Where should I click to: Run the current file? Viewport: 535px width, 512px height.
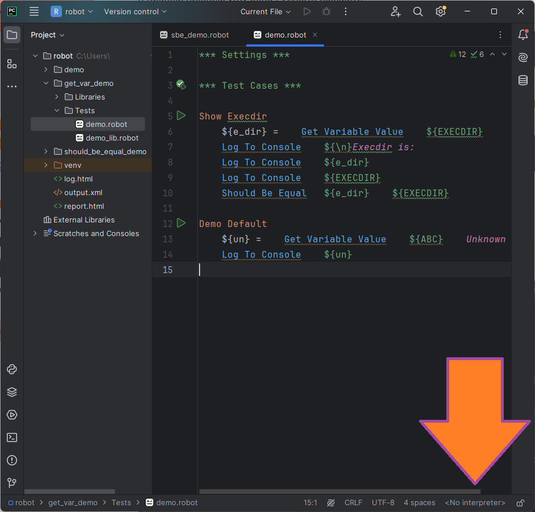pos(307,11)
